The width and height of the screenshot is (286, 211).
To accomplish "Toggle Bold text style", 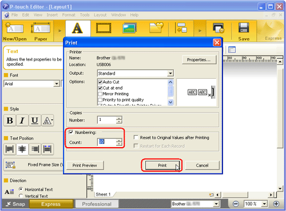I will 10,120.
